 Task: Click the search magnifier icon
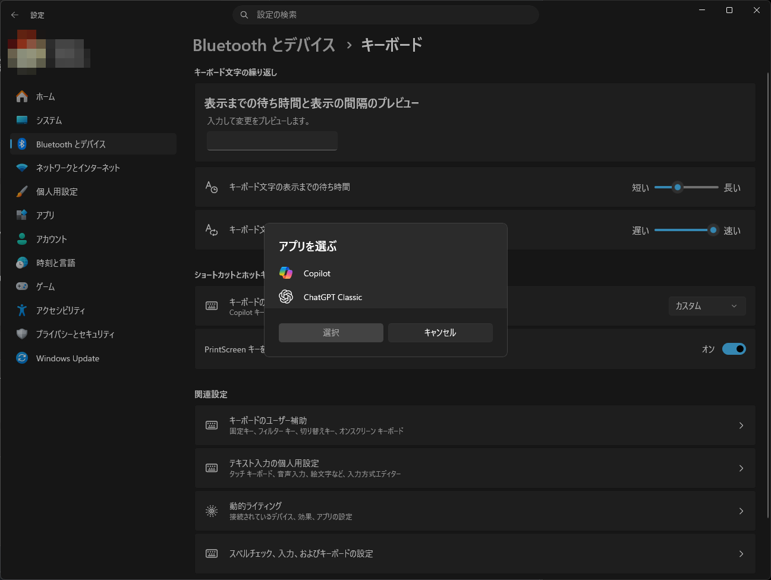[244, 15]
